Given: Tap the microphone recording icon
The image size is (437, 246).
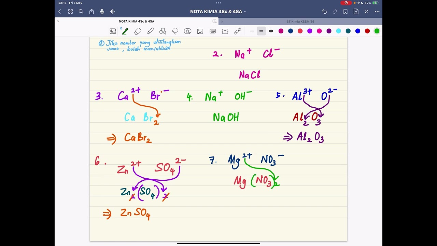Looking at the screenshot, I should point(102,12).
